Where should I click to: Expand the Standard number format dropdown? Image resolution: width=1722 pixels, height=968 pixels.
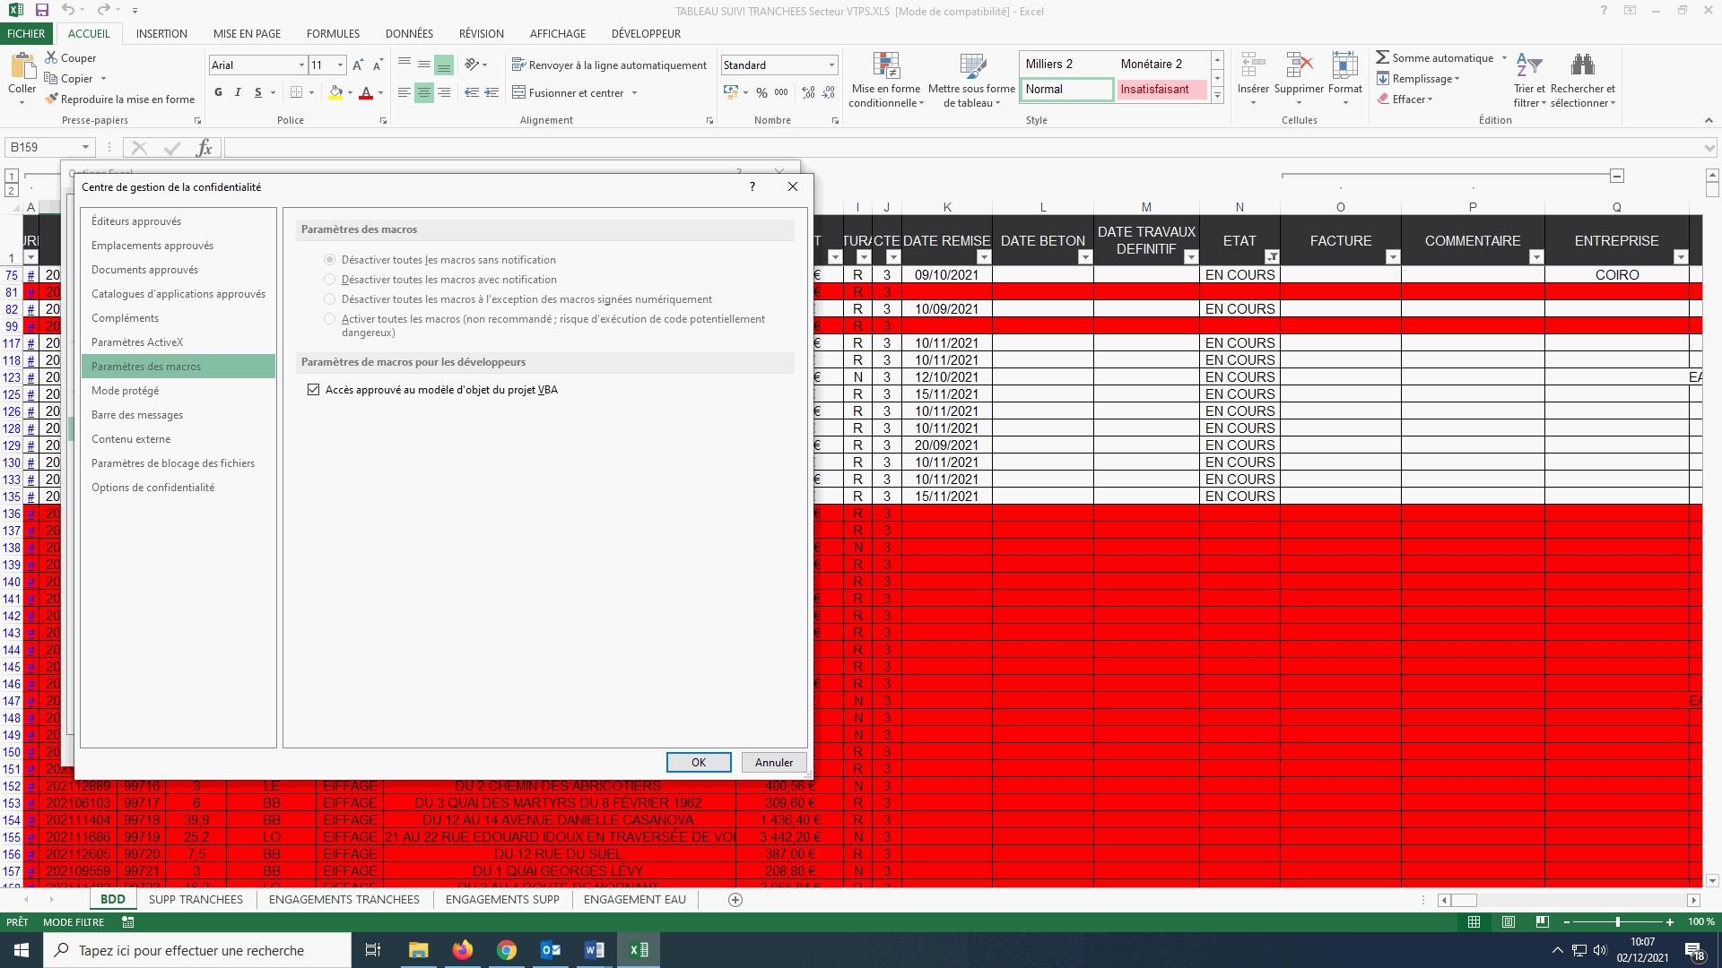[831, 65]
